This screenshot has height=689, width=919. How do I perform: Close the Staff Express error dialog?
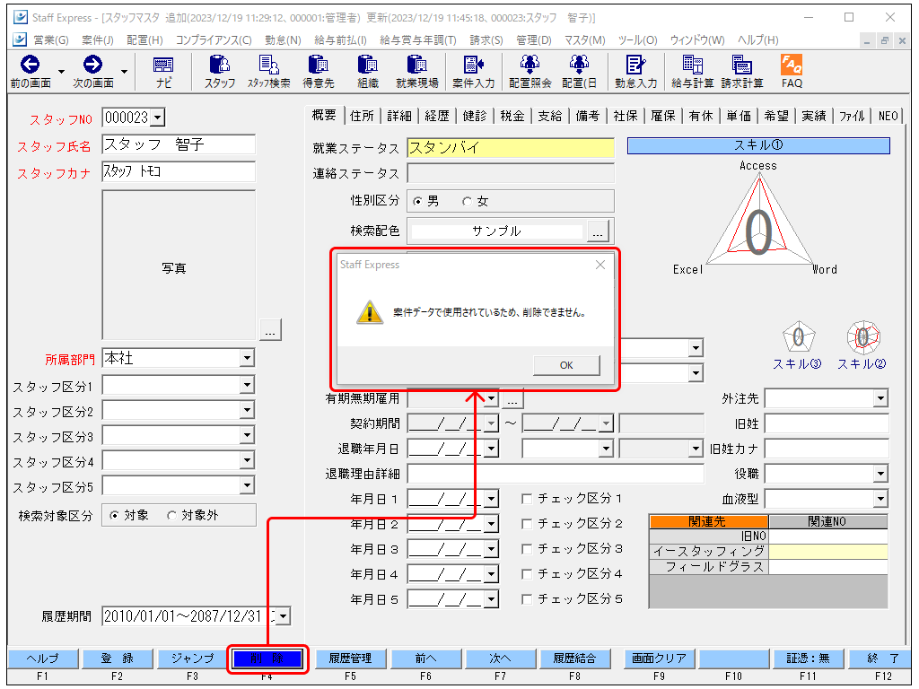pyautogui.click(x=600, y=265)
